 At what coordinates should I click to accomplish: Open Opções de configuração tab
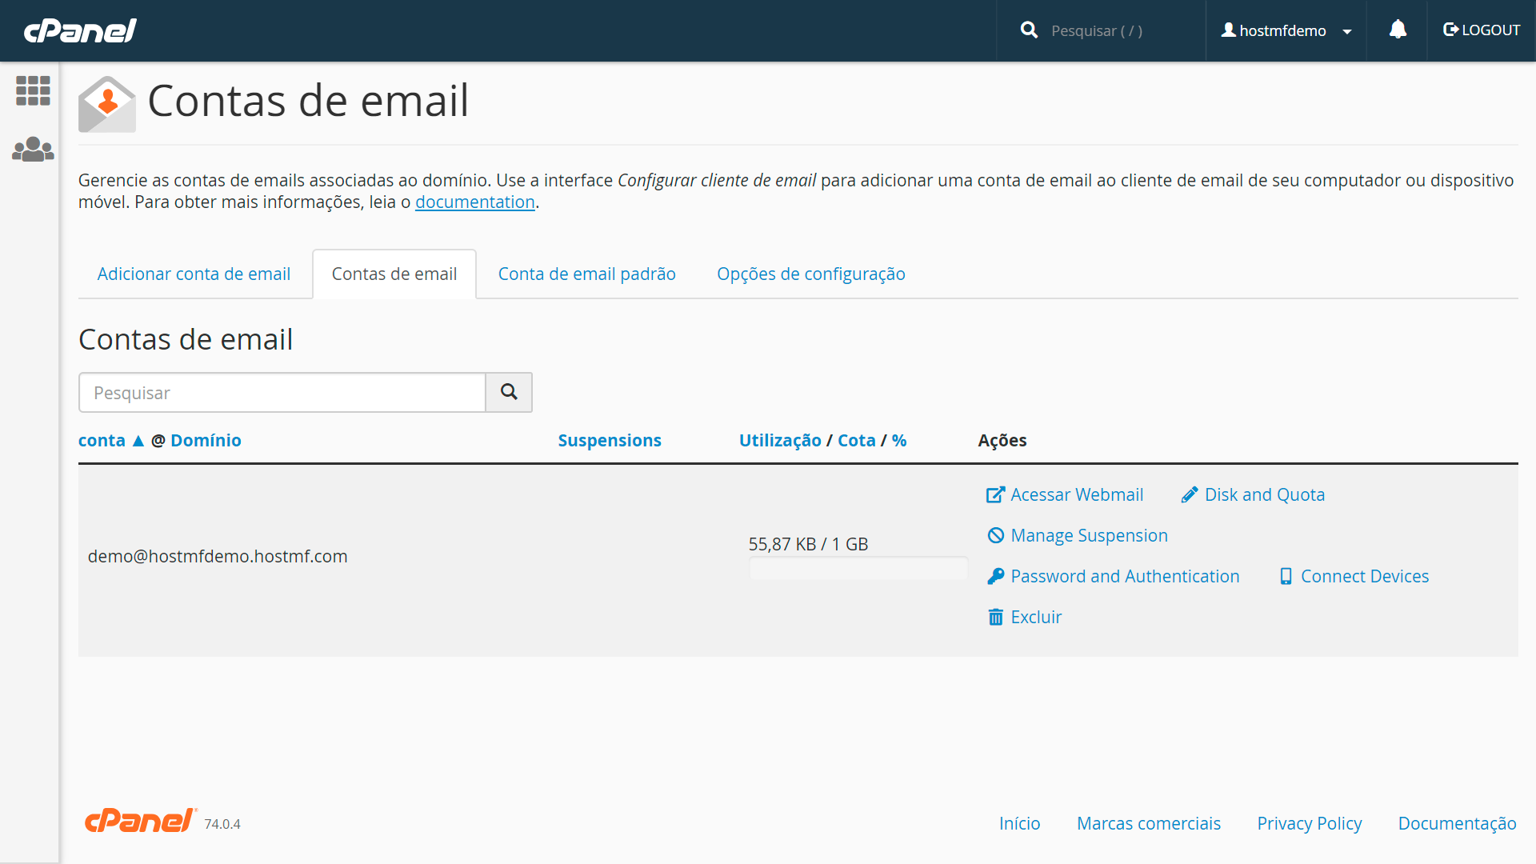[x=811, y=274]
